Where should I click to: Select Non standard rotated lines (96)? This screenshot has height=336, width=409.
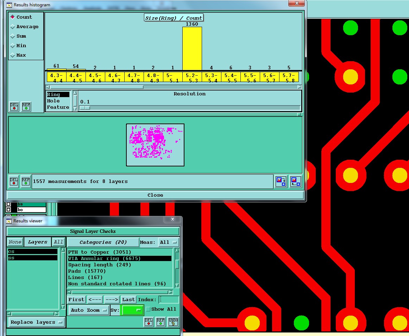pyautogui.click(x=120, y=284)
